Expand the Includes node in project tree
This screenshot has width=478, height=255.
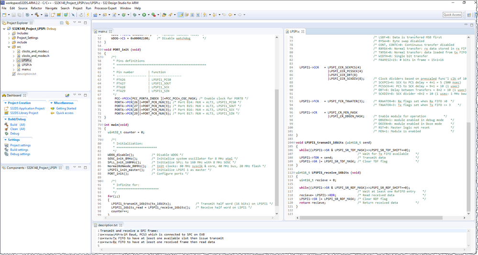[x=9, y=33]
